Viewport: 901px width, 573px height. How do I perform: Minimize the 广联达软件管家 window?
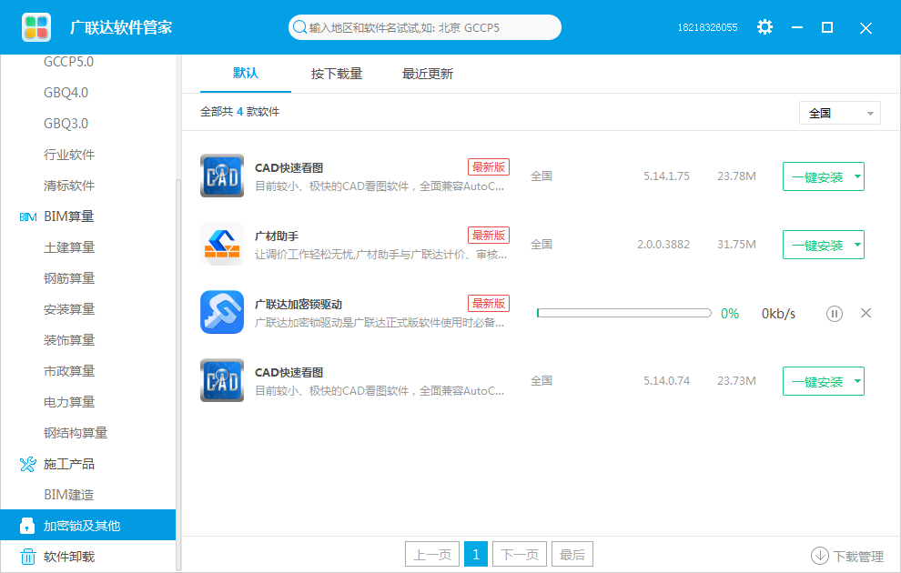click(797, 27)
